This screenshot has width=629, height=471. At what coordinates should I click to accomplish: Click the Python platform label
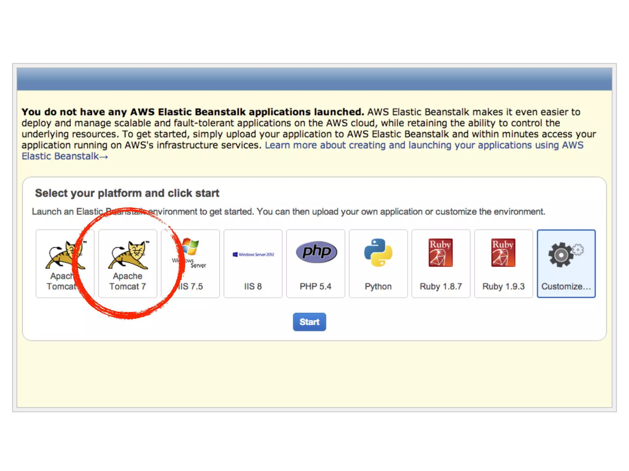point(378,286)
